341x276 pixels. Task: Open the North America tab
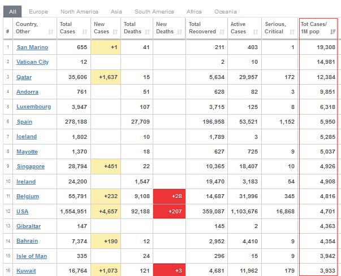pyautogui.click(x=79, y=11)
